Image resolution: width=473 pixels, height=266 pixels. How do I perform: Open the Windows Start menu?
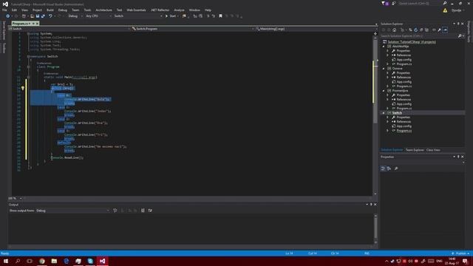[6, 261]
